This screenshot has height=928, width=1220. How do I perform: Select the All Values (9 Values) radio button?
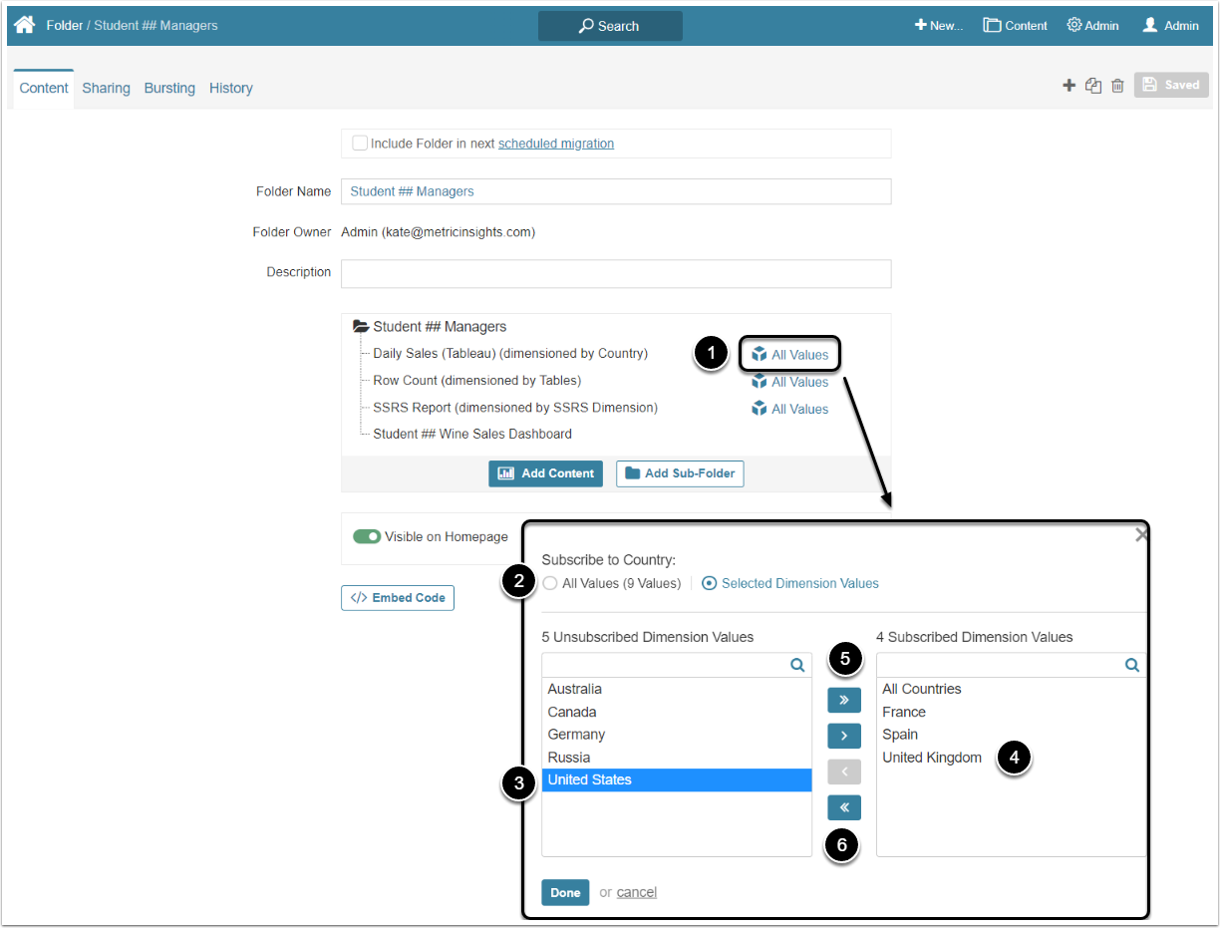point(550,583)
